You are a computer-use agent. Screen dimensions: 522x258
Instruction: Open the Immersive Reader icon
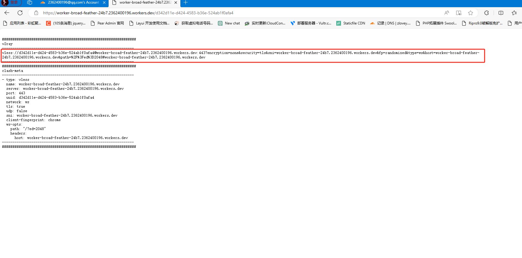[x=459, y=13]
